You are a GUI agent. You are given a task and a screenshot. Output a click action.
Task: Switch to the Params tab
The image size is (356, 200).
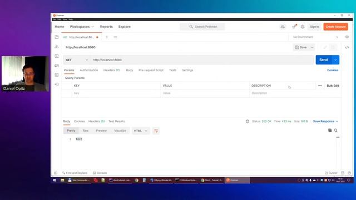pos(69,71)
